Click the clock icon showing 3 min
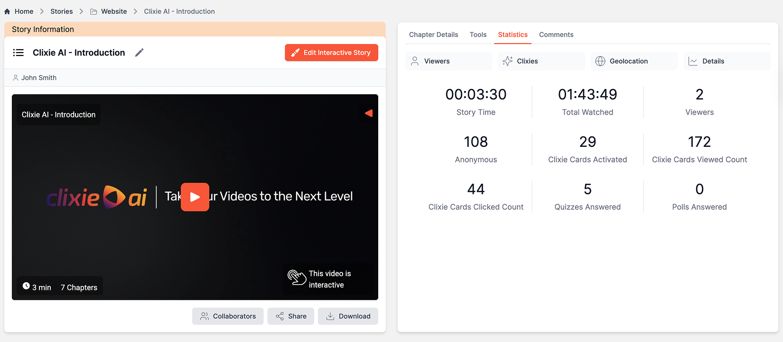 click(x=26, y=286)
